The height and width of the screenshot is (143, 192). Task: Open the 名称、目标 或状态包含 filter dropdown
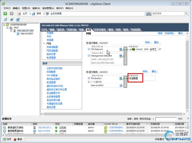[x=153, y=119]
